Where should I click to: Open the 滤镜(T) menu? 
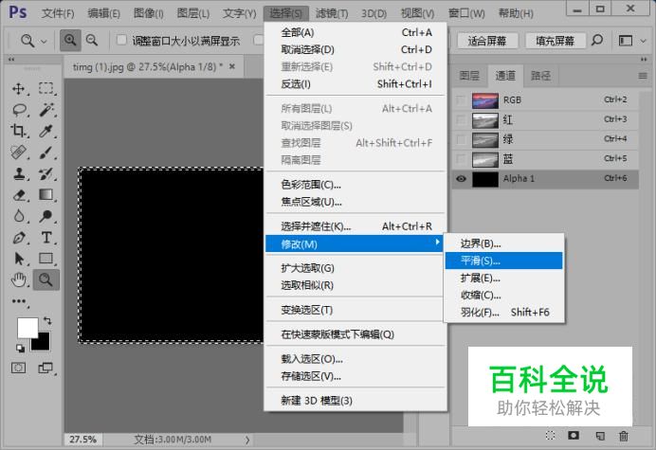tap(332, 13)
